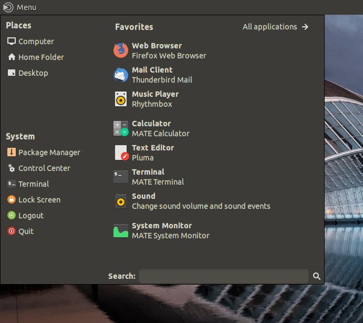The image size is (363, 323).
Task: Click the Text Editor title text
Action: (153, 148)
